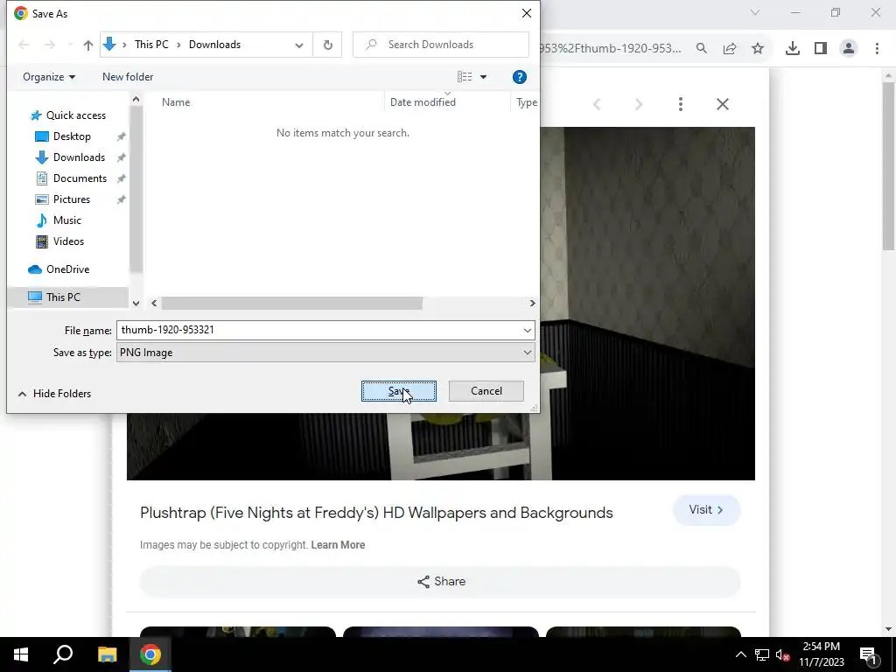Open Chrome's three-dot menu
Image resolution: width=896 pixels, height=672 pixels.
[x=877, y=49]
